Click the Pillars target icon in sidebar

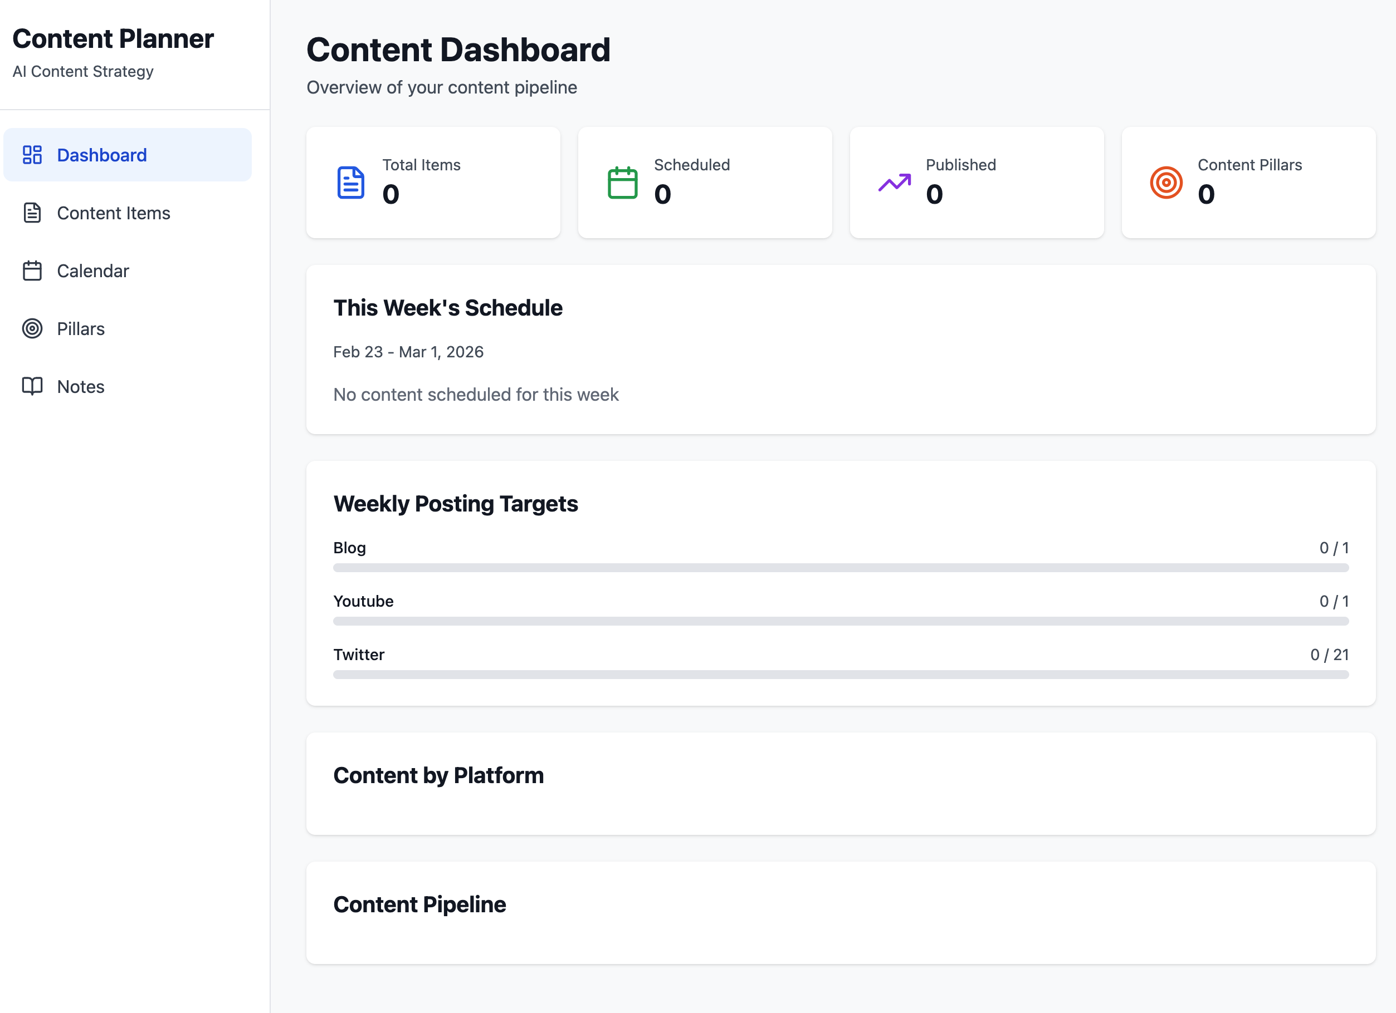click(32, 328)
